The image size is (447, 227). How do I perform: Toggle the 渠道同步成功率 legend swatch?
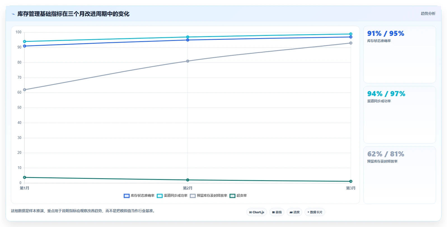[x=160, y=196]
